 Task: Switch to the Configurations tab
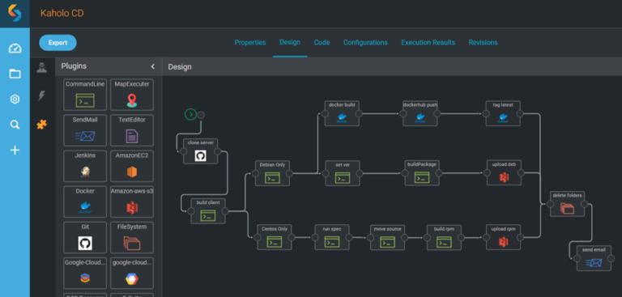tap(365, 42)
